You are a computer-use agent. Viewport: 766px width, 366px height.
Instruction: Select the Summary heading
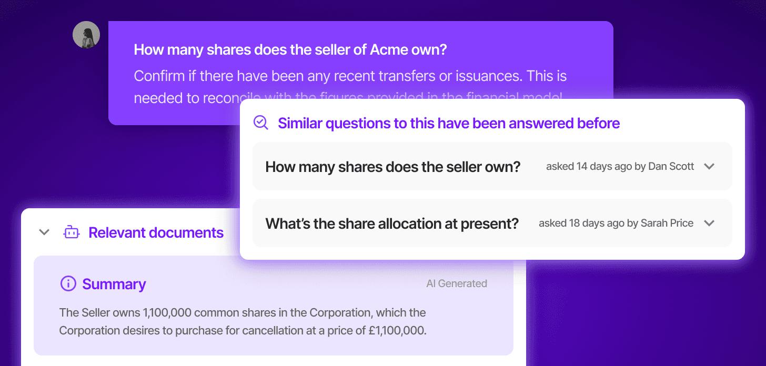coord(114,284)
